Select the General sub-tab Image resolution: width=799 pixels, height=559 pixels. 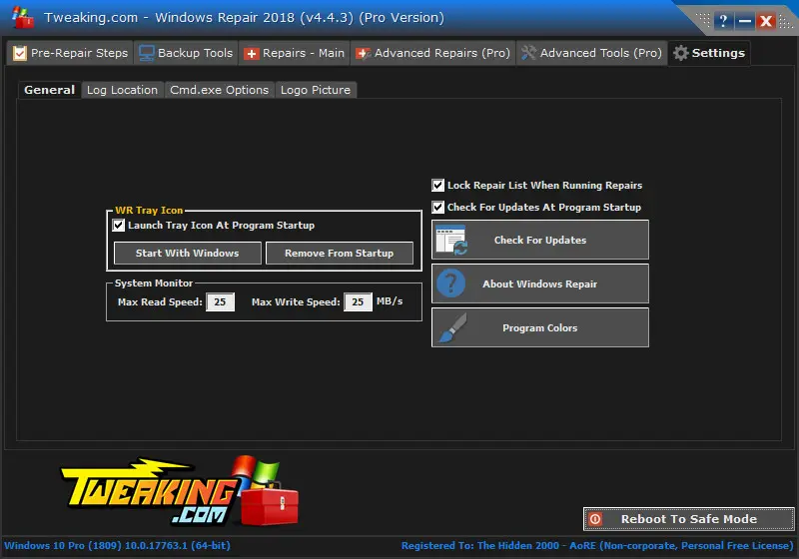click(49, 90)
